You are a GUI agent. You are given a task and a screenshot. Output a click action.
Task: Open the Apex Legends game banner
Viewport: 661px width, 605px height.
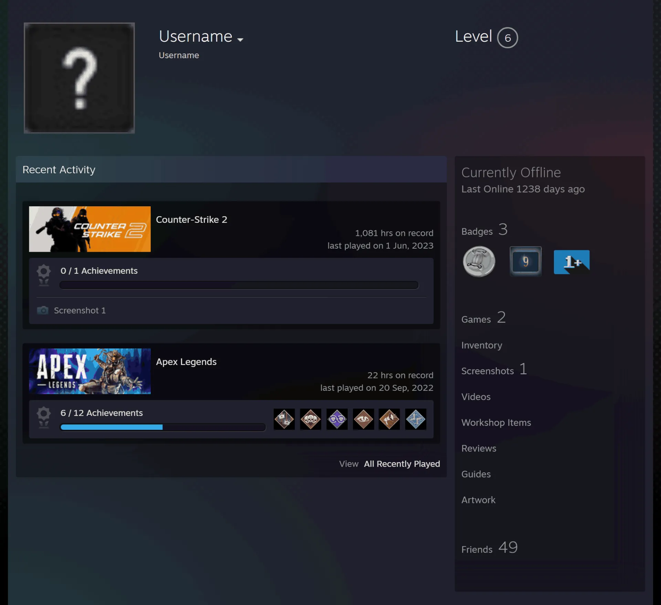tap(90, 371)
